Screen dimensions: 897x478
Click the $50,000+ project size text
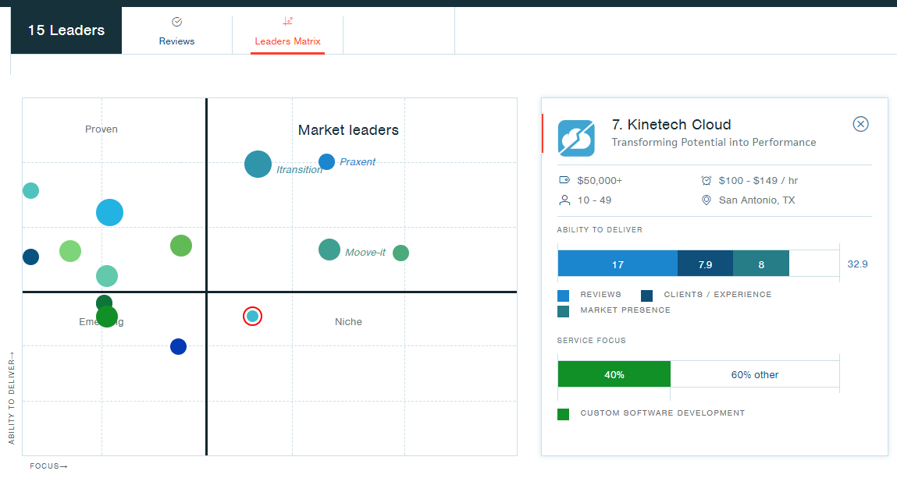600,180
